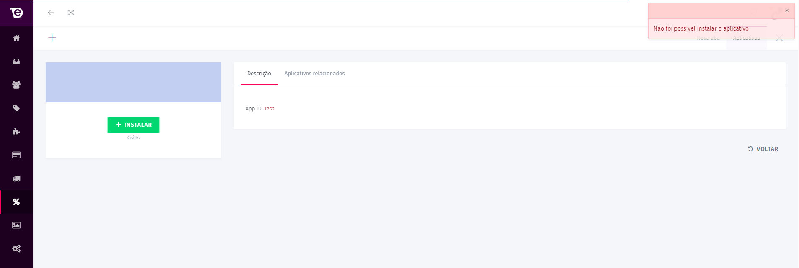Viewport: 799px width, 268px height.
Task: Select the percent promotions icon in the sidebar
Action: pyautogui.click(x=16, y=202)
